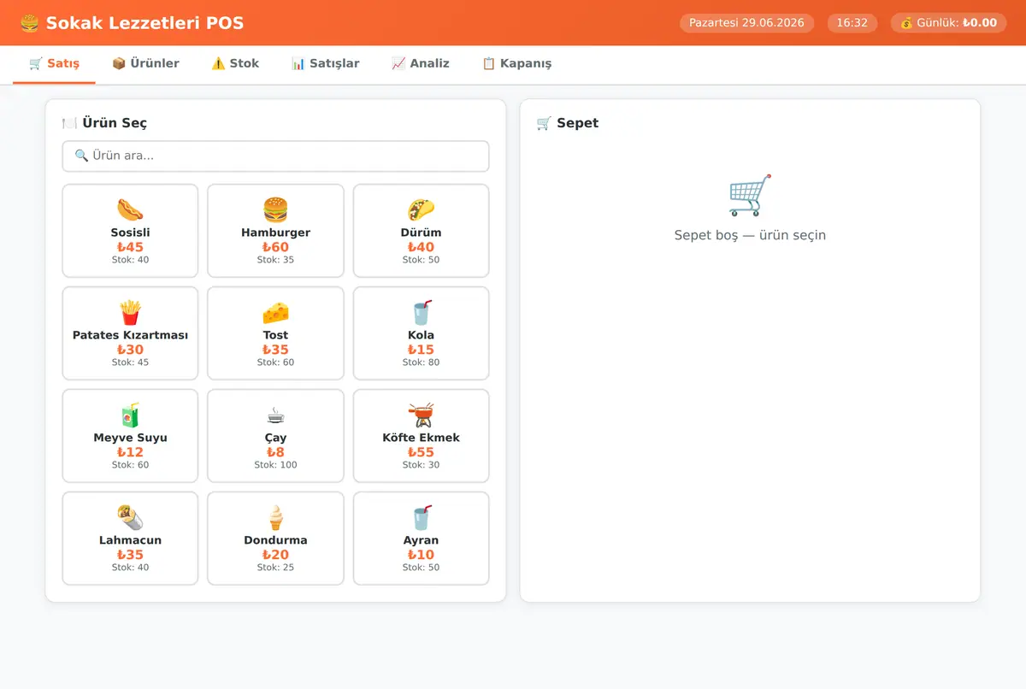This screenshot has height=689, width=1026.
Task: Click the Sokak Lezzetleri POS title
Action: [144, 23]
